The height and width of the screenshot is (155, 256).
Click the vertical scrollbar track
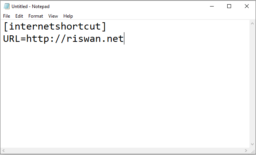tap(252, 84)
